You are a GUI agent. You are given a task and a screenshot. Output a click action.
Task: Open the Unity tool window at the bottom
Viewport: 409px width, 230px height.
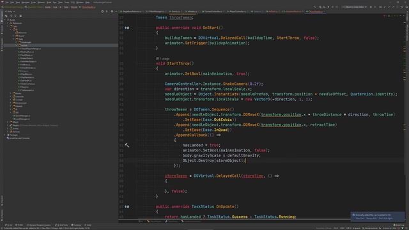(88, 225)
